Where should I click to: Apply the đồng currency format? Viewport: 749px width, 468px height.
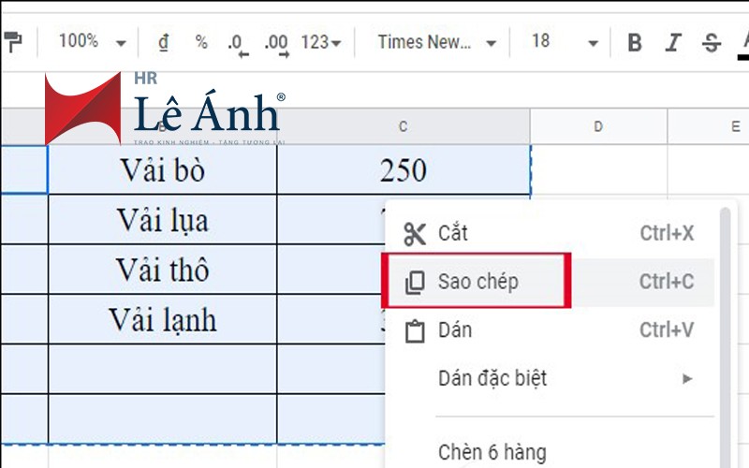163,42
